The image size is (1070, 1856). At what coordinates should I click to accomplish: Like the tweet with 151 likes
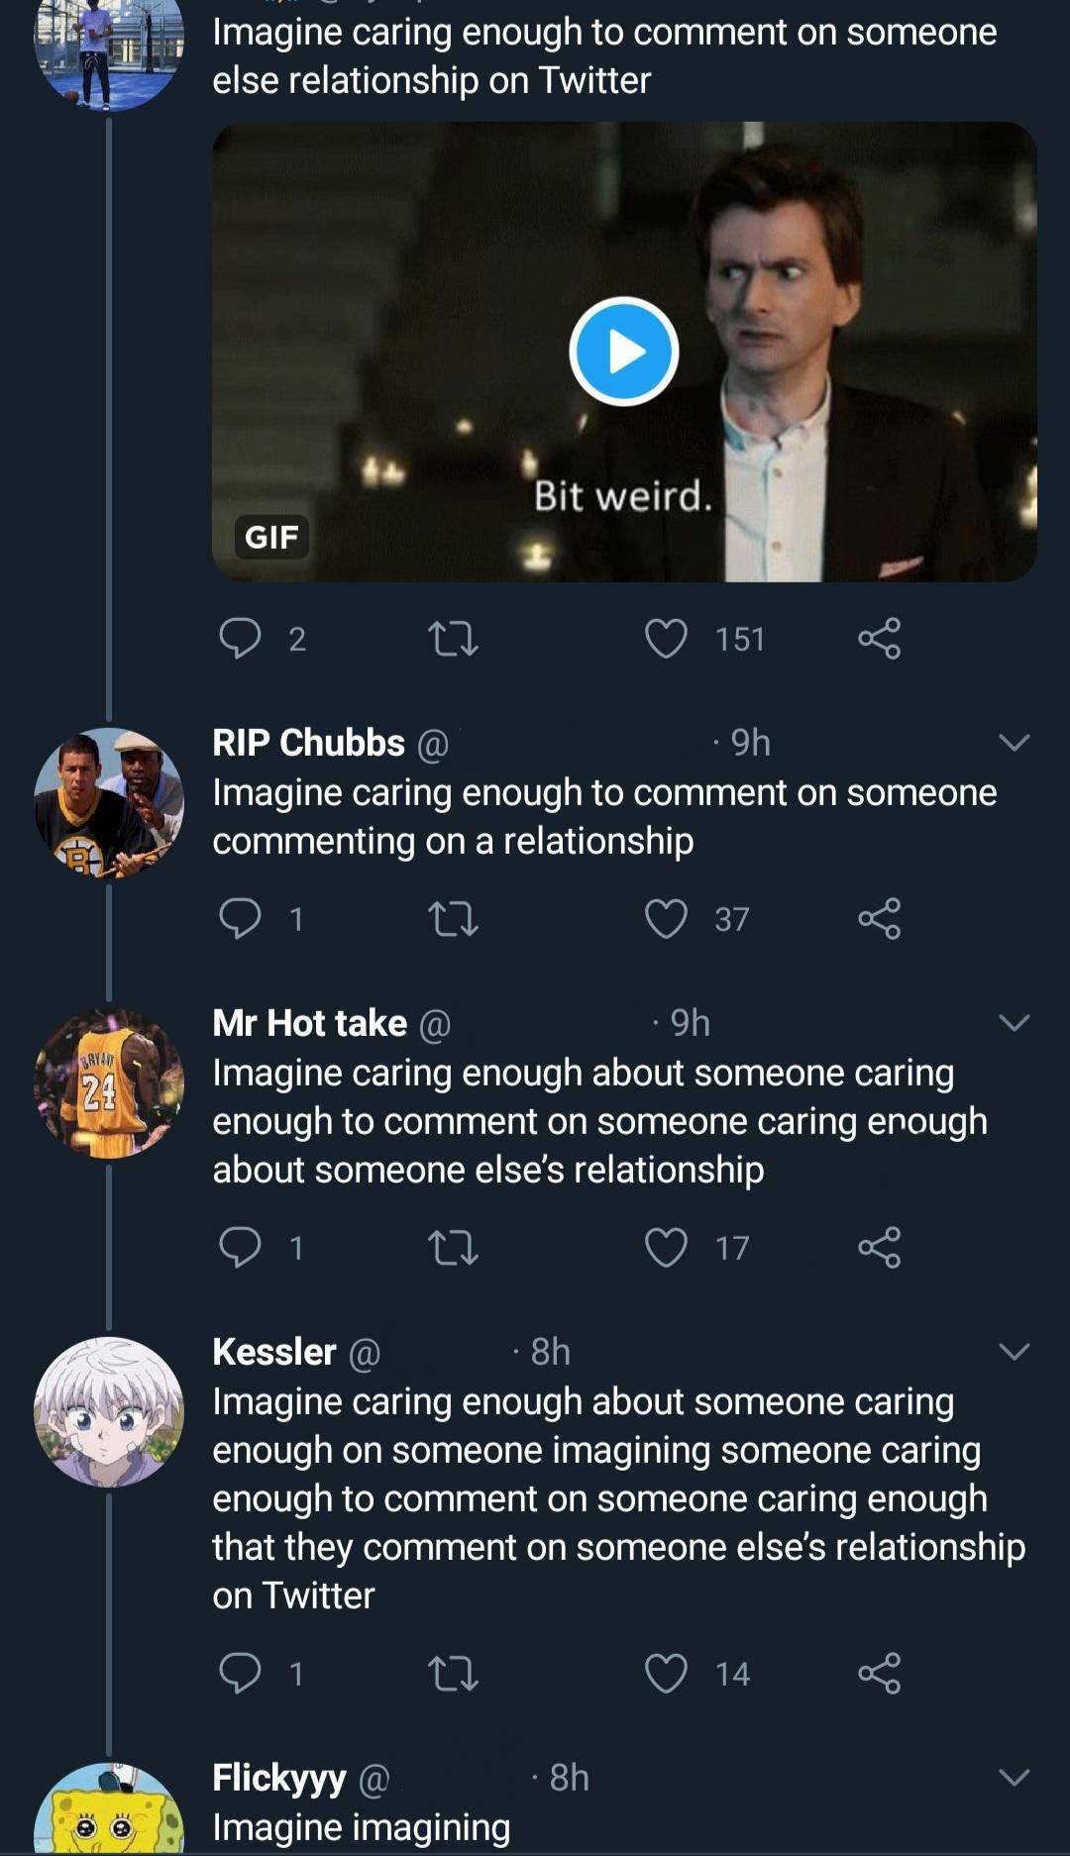point(666,639)
